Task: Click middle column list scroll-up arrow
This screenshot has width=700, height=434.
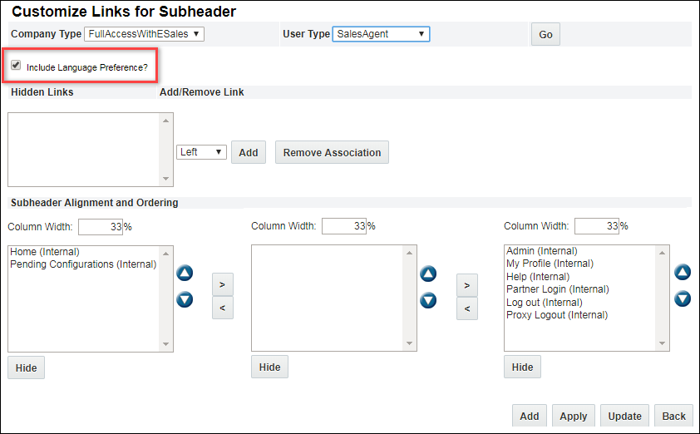Action: click(x=409, y=253)
